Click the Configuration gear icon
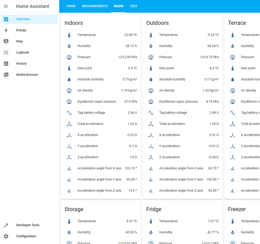Viewport: 260px width, 244px height. click(x=6, y=236)
